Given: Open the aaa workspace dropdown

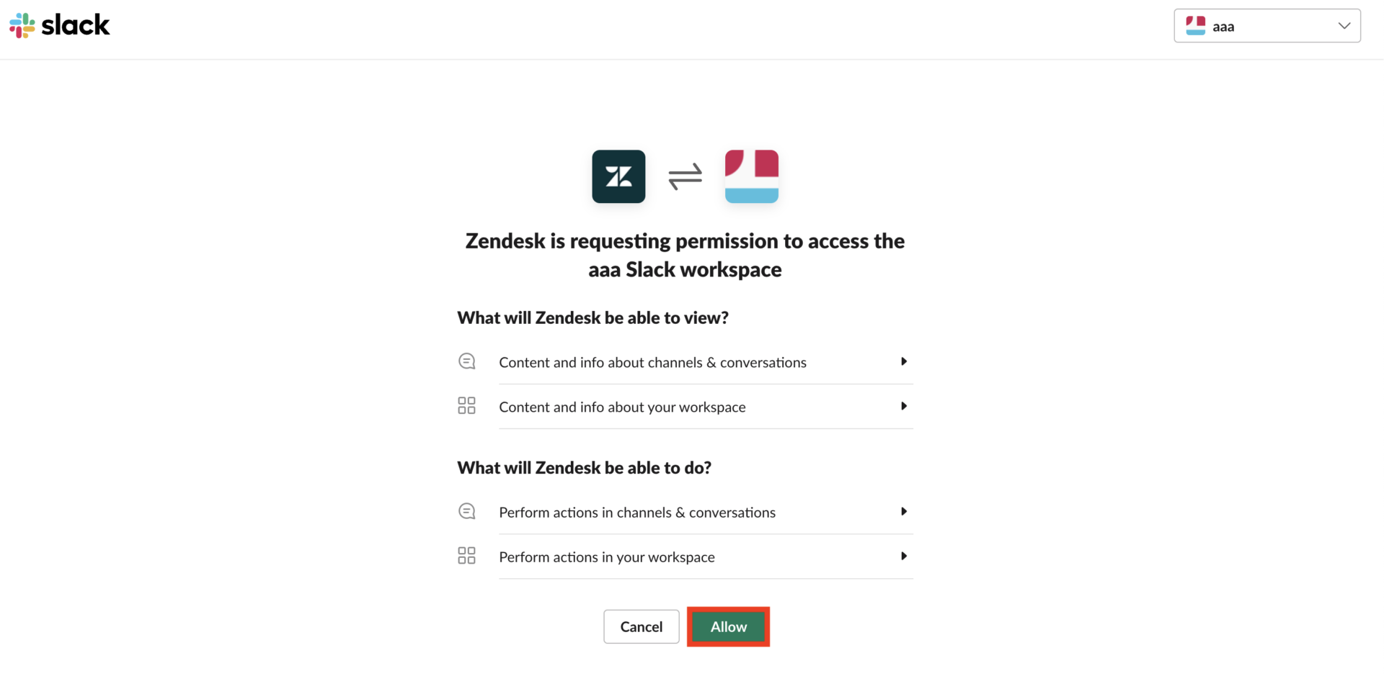Looking at the screenshot, I should 1267,26.
